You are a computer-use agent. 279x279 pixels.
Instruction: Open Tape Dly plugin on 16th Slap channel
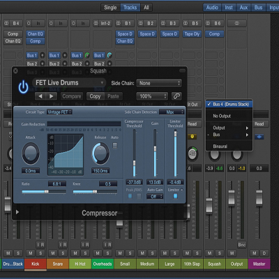point(192,34)
